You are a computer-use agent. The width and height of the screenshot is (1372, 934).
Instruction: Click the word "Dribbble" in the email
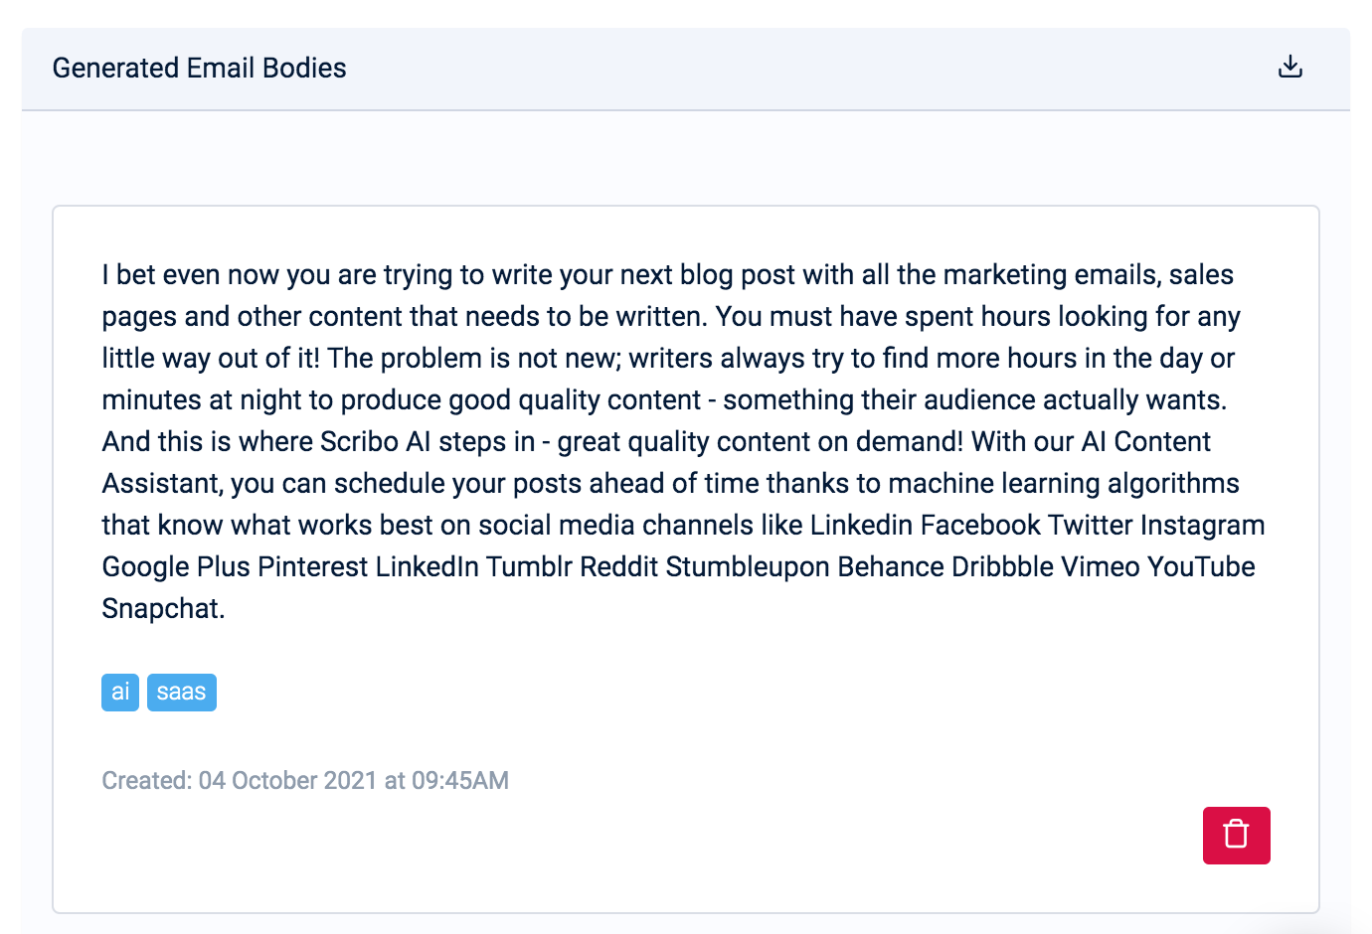coord(1002,566)
